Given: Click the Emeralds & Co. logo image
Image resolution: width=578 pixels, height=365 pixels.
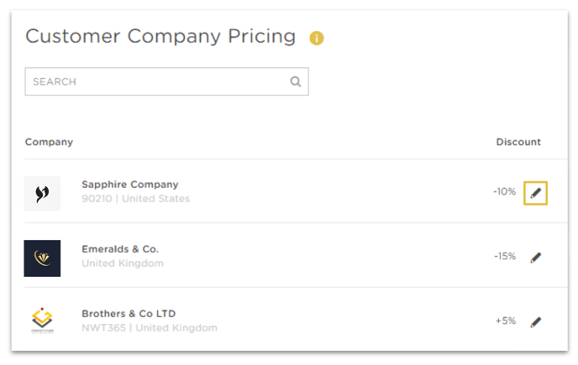Looking at the screenshot, I should point(42,258).
